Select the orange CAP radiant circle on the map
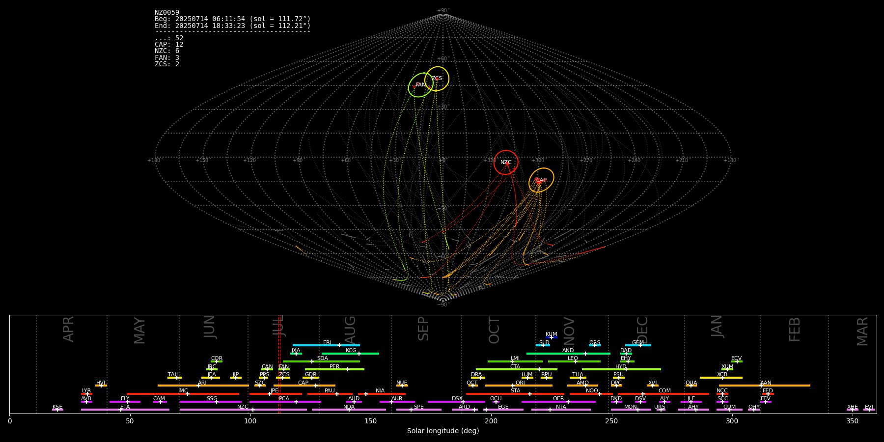The height and width of the screenshot is (442, 884). [x=541, y=180]
